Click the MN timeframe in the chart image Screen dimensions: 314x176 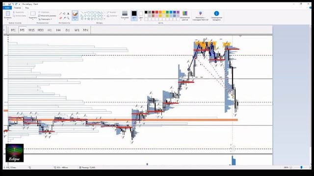(x=85, y=30)
